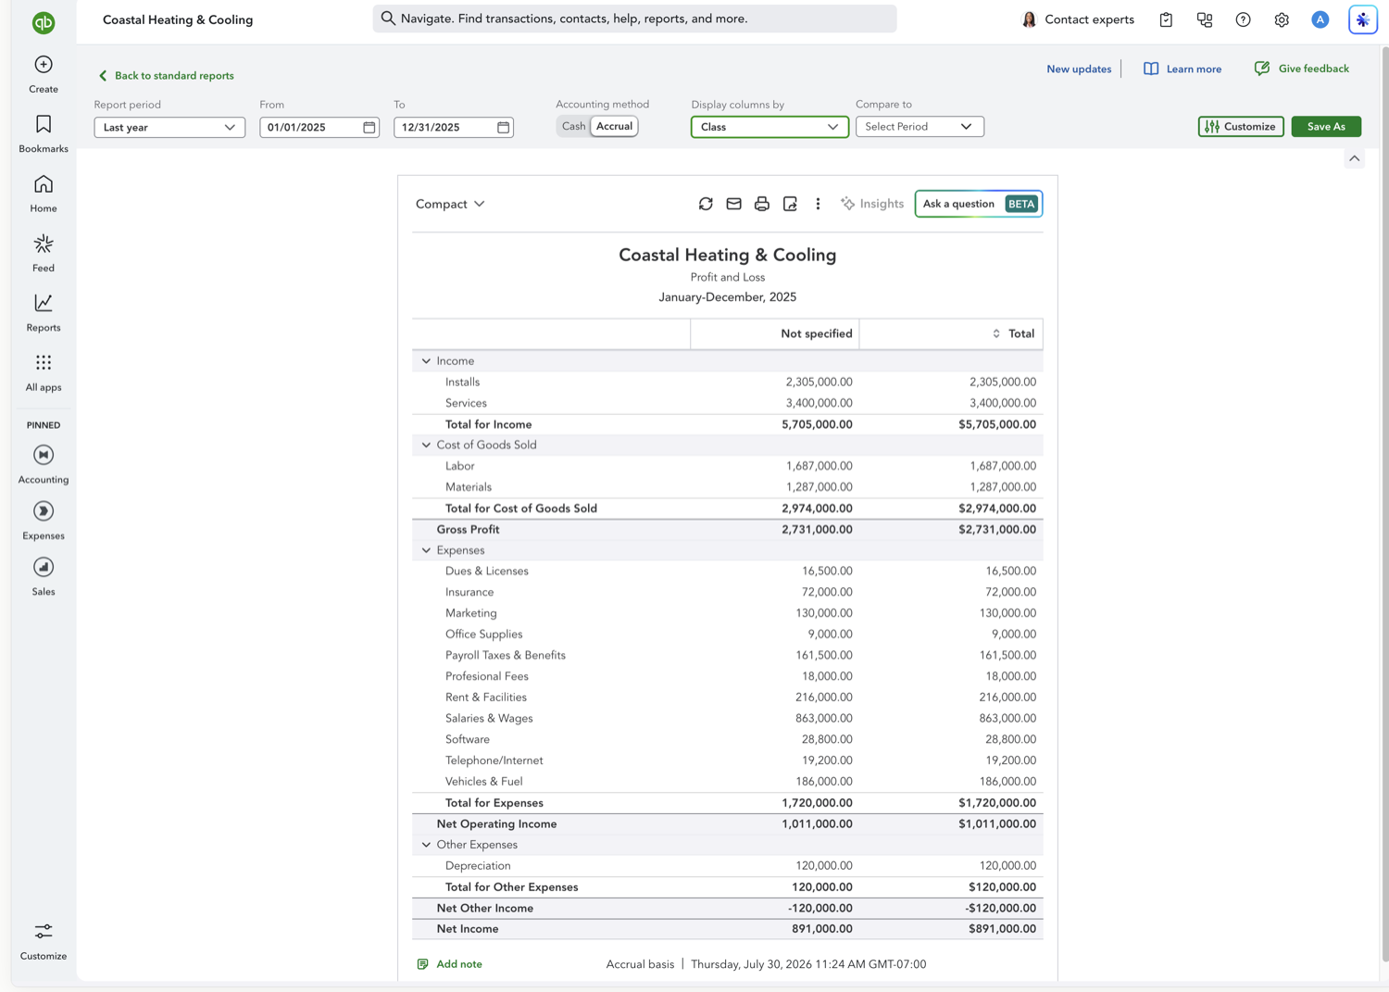
Task: Click Total value for Installs 2,305,000.00
Action: (1002, 382)
